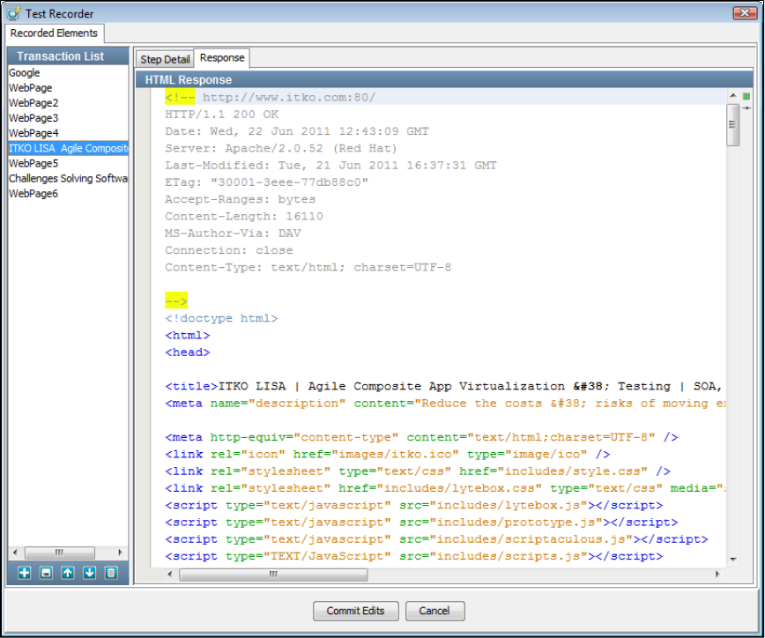Click the ETag header line
The width and height of the screenshot is (765, 638).
point(266,182)
